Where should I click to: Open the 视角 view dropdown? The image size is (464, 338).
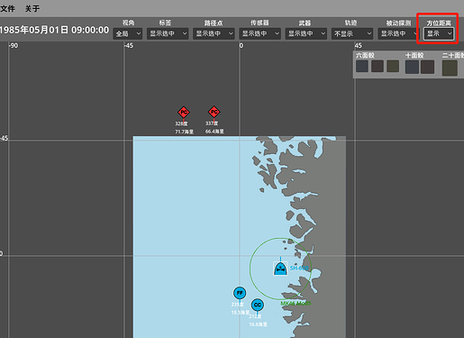128,33
